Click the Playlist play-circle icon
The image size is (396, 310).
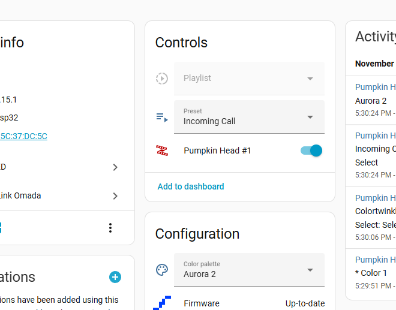pos(161,79)
